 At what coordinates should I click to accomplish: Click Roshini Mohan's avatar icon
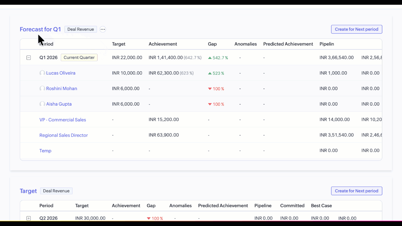42,88
